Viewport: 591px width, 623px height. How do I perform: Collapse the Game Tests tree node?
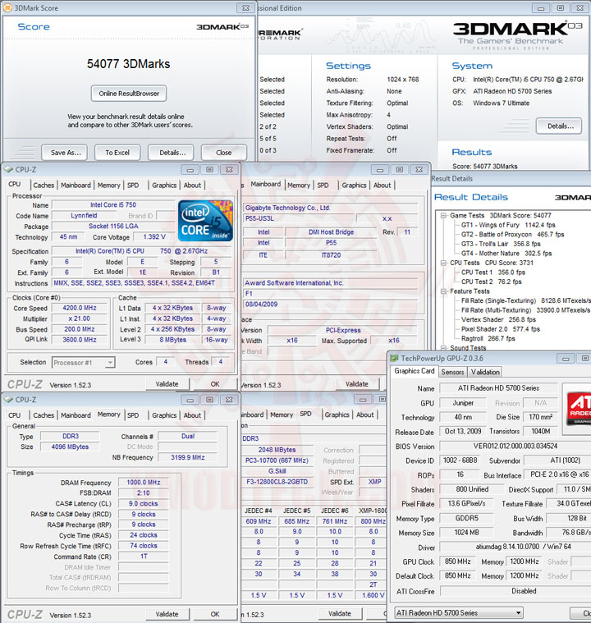coord(443,215)
